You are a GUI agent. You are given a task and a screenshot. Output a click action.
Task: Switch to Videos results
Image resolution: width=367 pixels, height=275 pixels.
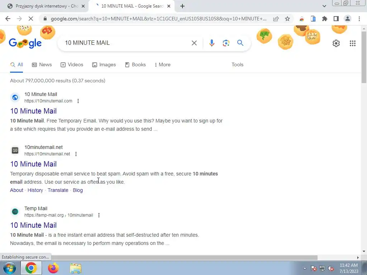point(72,65)
